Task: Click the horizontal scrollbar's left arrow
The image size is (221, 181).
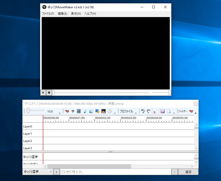Action: click(45, 166)
